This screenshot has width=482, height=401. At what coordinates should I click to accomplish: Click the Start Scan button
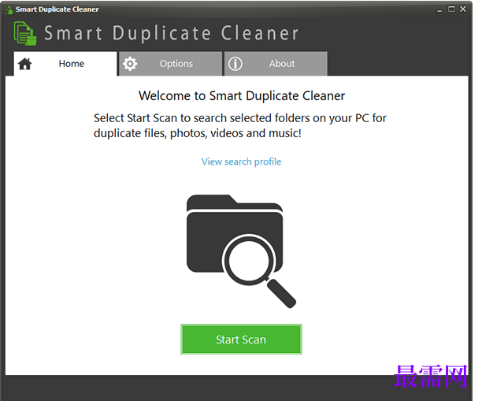pos(241,340)
